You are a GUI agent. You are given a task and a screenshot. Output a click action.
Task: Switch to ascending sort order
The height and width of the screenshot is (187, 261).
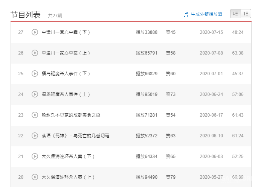tap(246, 14)
